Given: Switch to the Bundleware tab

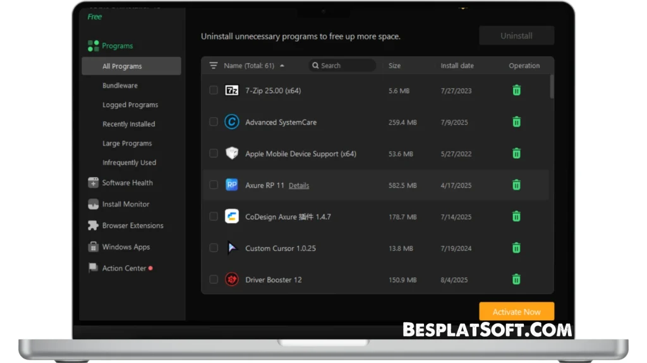Looking at the screenshot, I should (120, 85).
